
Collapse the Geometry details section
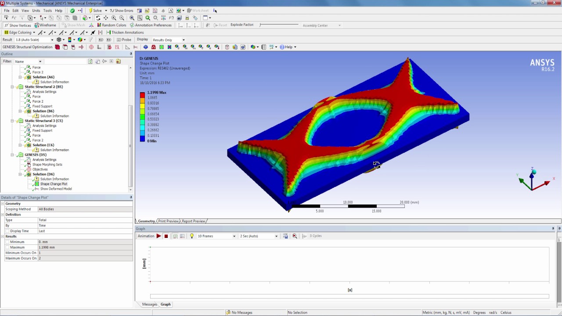point(3,204)
